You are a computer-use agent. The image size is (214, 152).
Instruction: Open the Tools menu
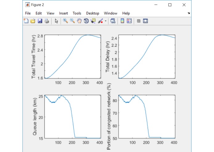click(x=77, y=13)
